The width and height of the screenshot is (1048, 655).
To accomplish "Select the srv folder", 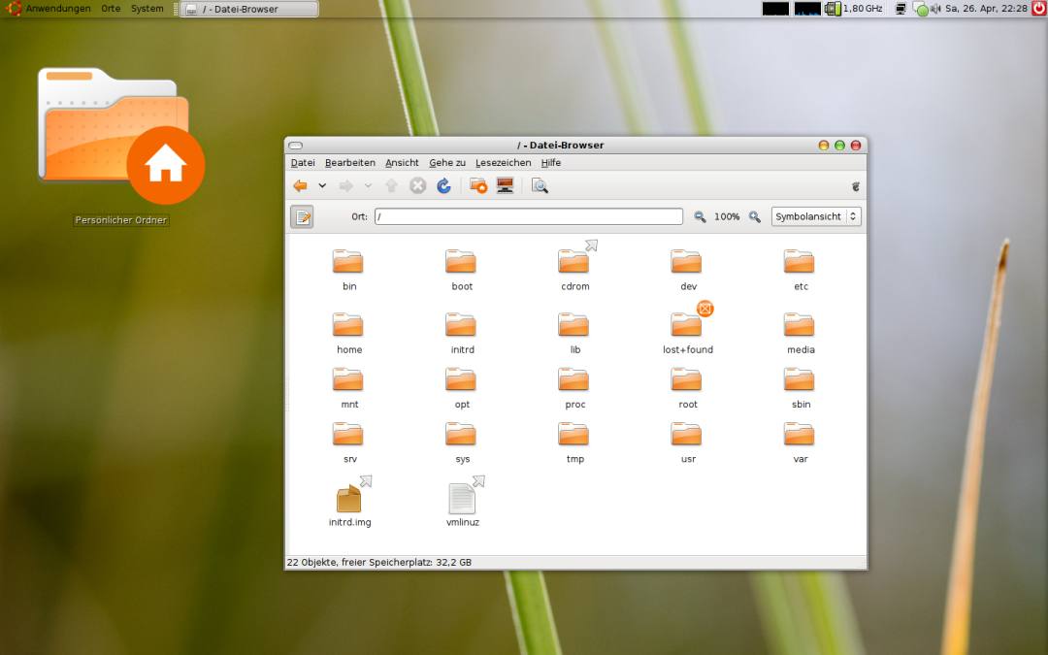I will (348, 442).
